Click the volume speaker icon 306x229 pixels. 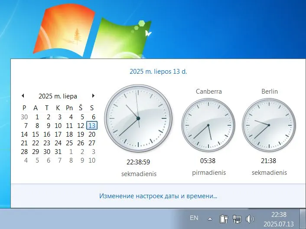(250, 219)
